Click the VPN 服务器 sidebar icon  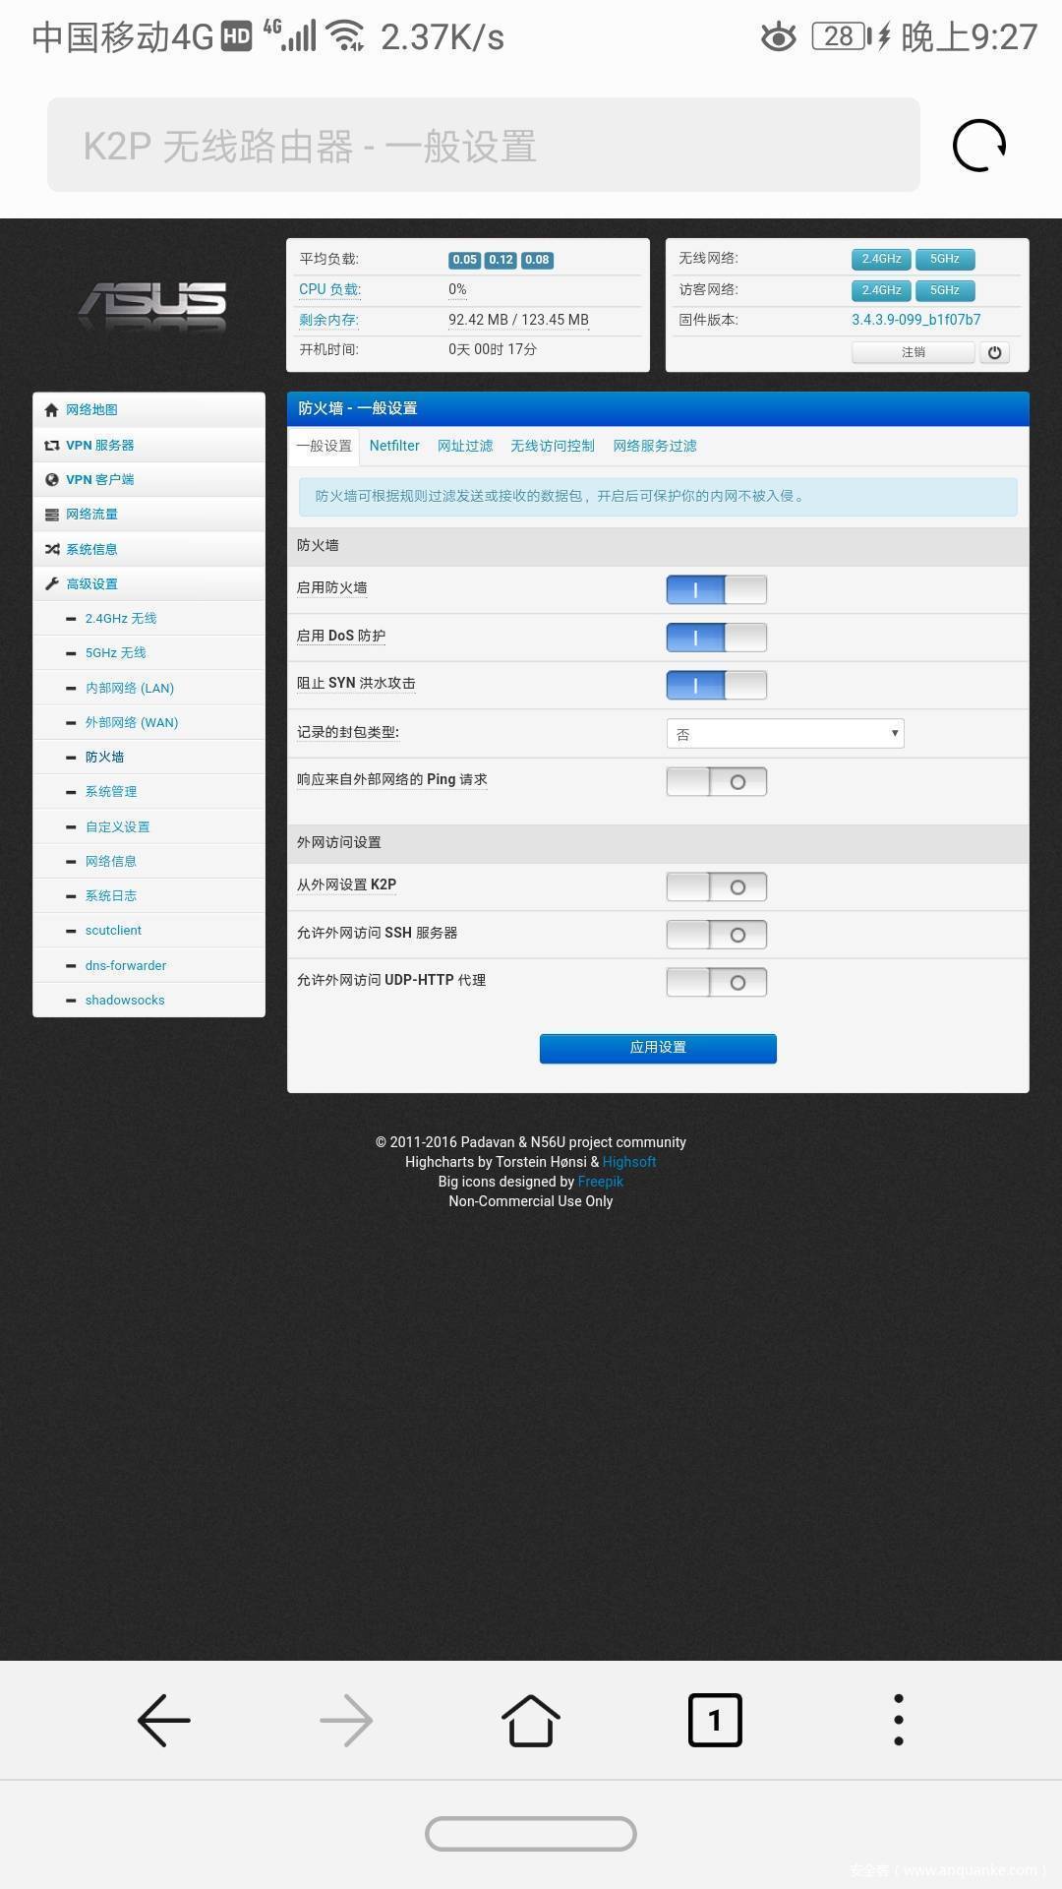pyautogui.click(x=51, y=445)
